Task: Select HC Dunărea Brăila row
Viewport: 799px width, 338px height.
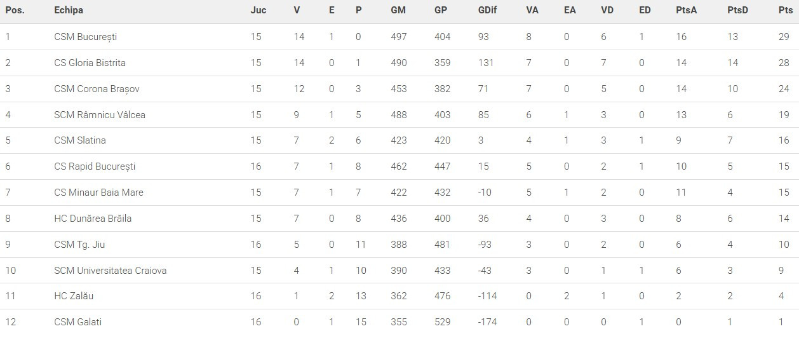Action: 93,219
